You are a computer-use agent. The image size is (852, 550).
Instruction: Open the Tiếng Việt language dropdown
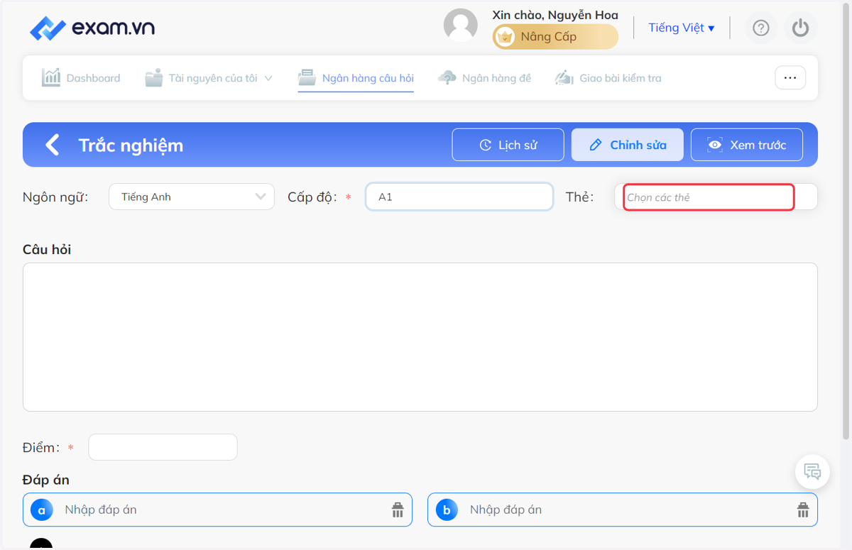click(682, 28)
